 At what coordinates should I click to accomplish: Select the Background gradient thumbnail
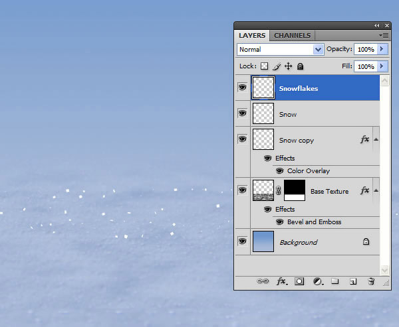tap(263, 241)
